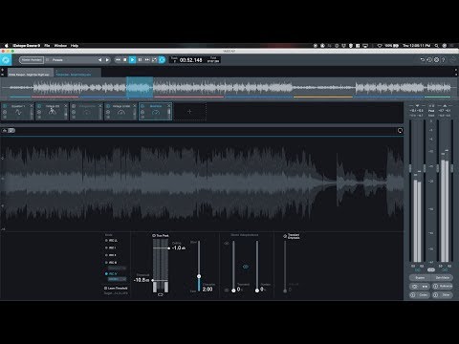This screenshot has height=344, width=459.
Task: Click the Dither button
Action: [443, 295]
